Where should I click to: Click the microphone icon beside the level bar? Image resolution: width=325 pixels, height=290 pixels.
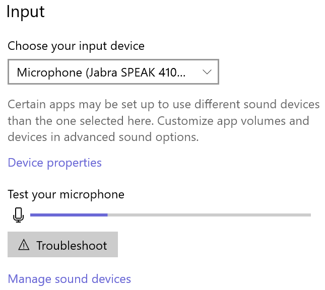pos(18,214)
